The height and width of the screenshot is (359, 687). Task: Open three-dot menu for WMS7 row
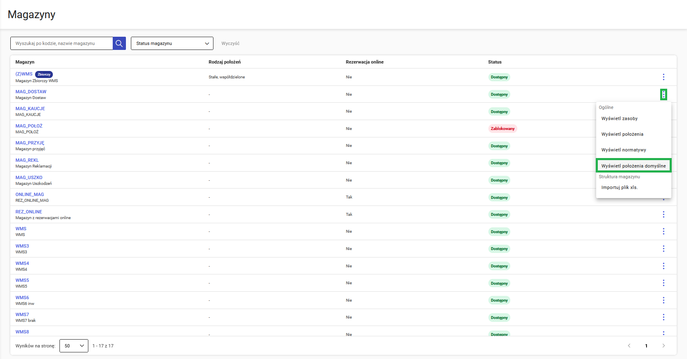663,317
